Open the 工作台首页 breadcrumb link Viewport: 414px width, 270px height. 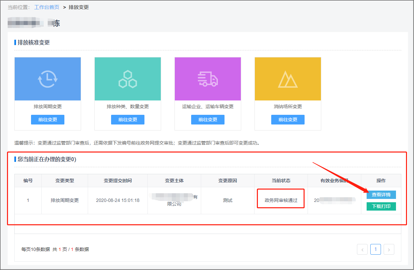click(47, 7)
